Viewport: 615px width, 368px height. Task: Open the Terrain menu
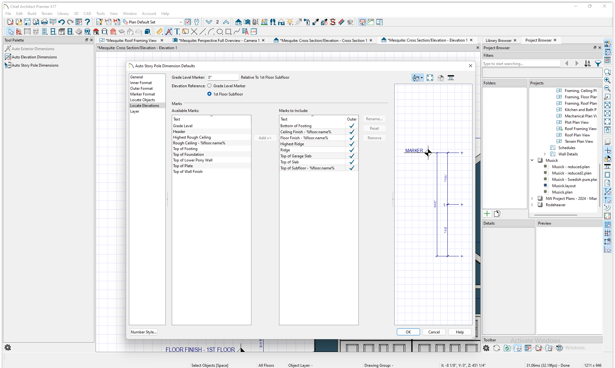click(47, 14)
